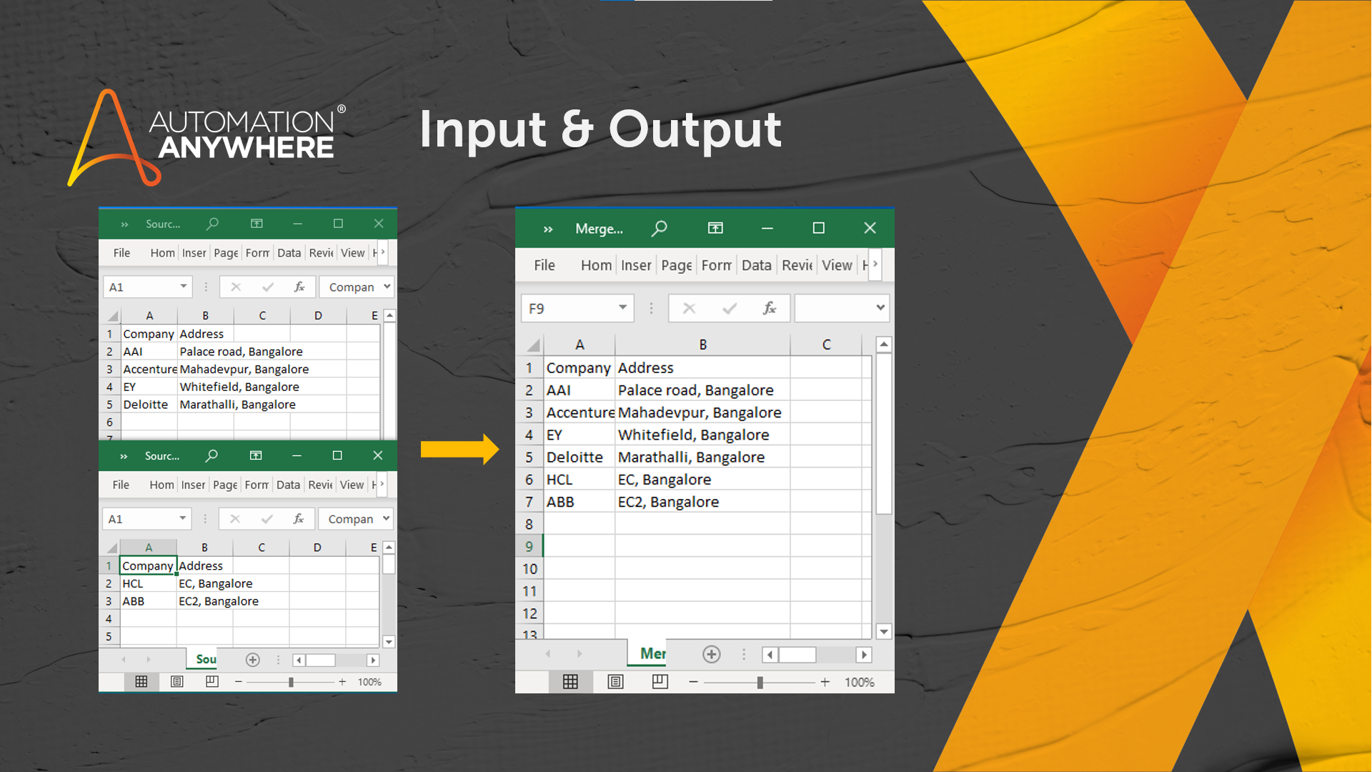Click ribbon display options icon in Merge window
The image size is (1372, 772).
click(x=715, y=228)
